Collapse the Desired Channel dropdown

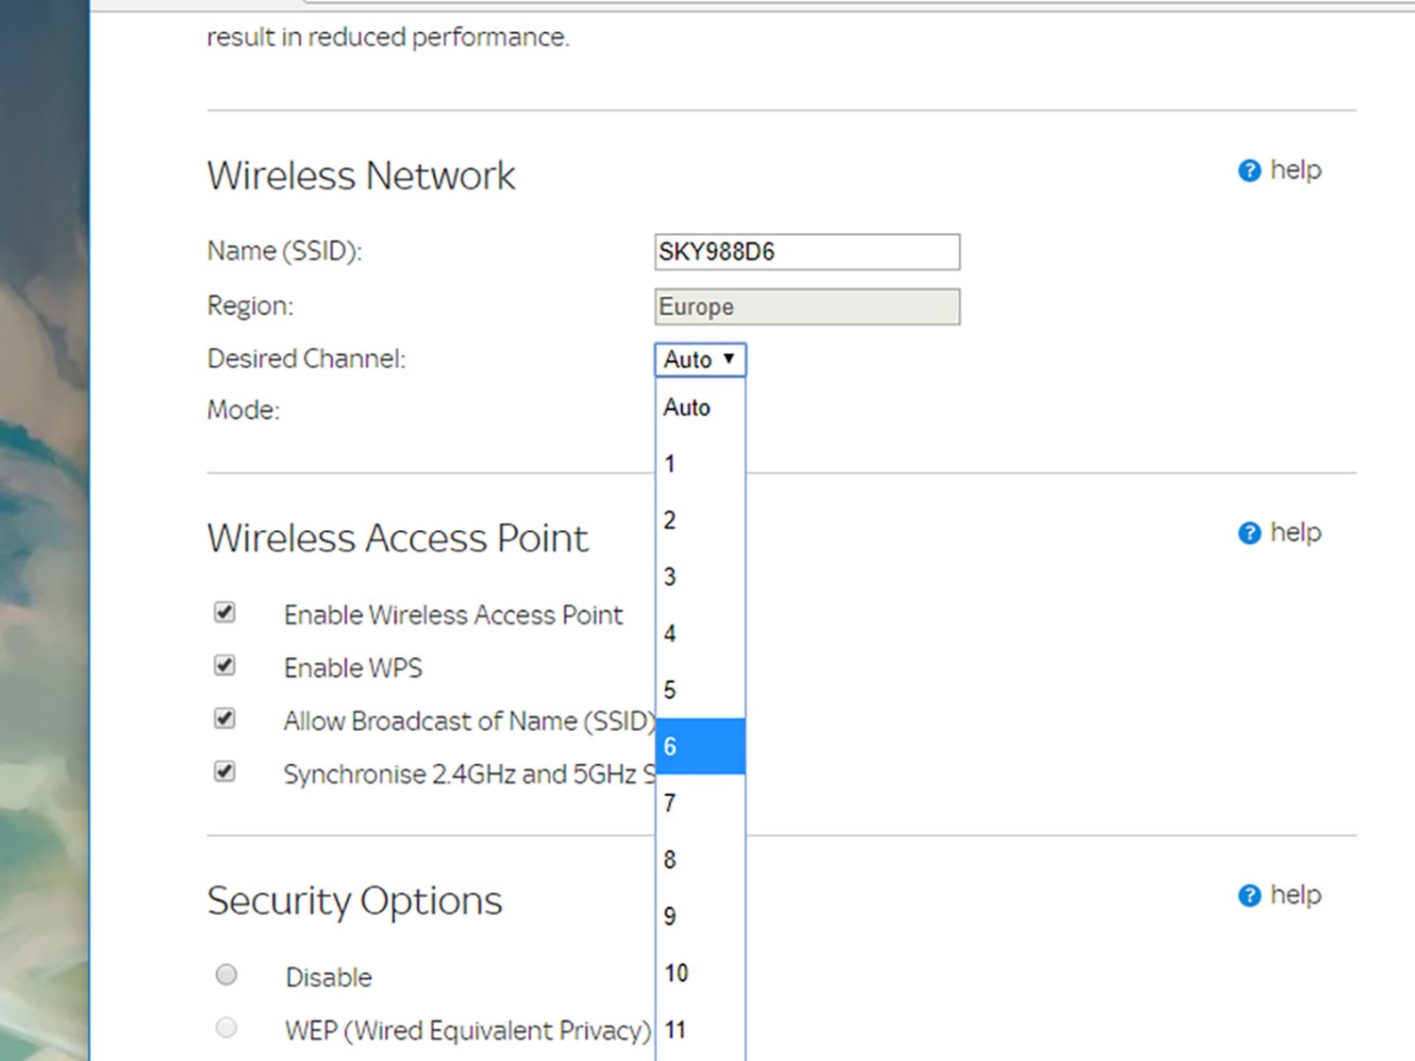tap(700, 359)
